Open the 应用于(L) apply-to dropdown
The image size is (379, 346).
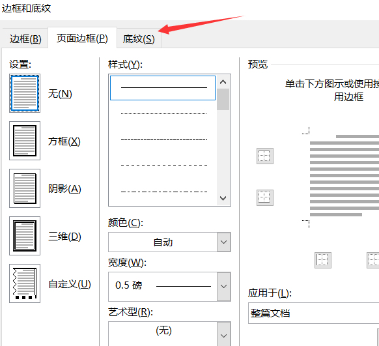pos(313,313)
